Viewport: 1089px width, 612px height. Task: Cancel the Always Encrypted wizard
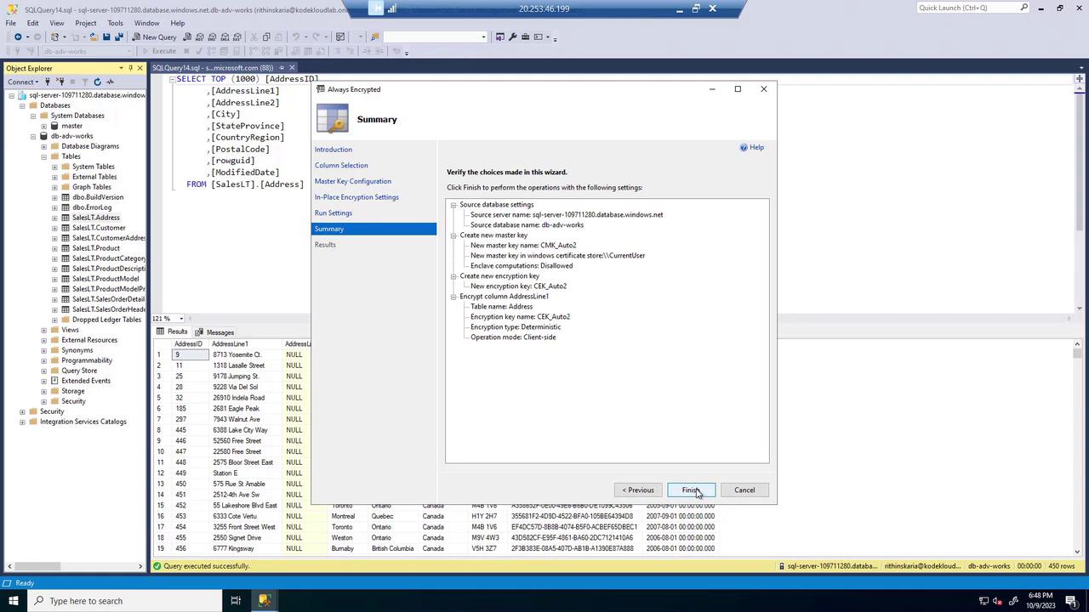[x=744, y=490]
